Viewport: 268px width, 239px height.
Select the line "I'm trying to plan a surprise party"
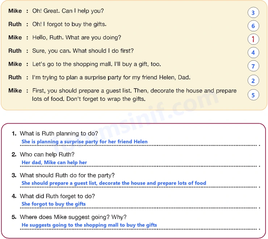point(111,77)
